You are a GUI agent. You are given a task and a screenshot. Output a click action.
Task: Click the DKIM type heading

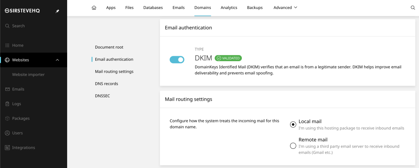coord(203,58)
